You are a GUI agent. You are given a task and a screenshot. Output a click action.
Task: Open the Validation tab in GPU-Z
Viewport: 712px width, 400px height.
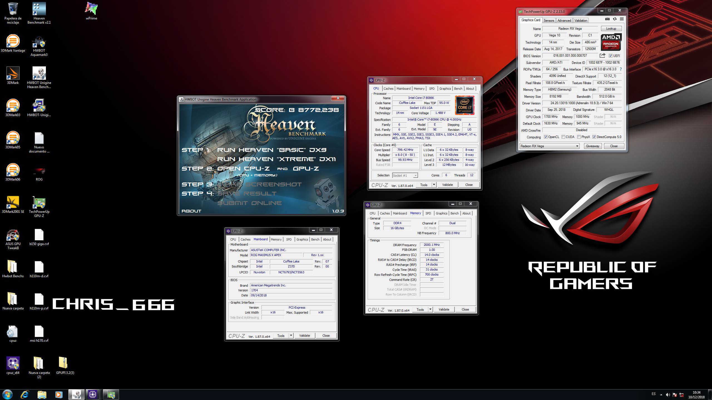pyautogui.click(x=581, y=21)
